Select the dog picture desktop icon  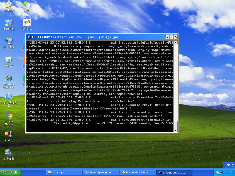27,25
